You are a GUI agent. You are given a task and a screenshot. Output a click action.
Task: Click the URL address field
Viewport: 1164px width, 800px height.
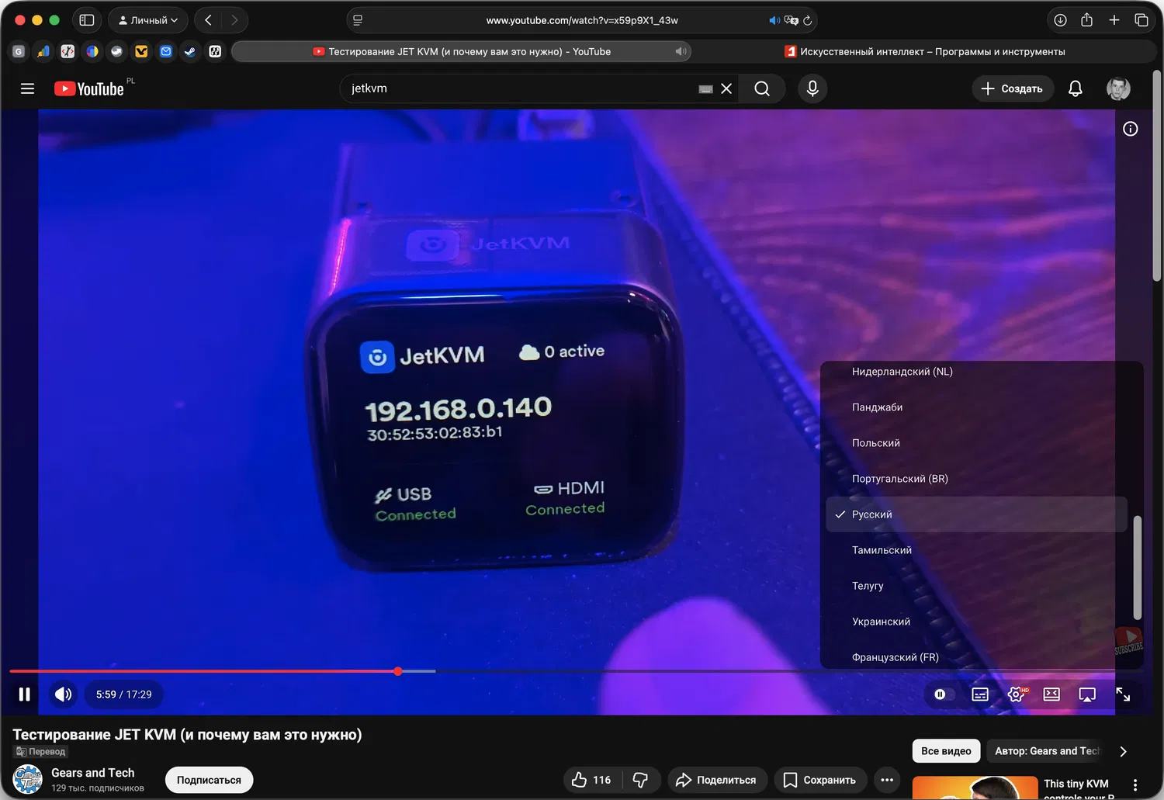pyautogui.click(x=582, y=20)
